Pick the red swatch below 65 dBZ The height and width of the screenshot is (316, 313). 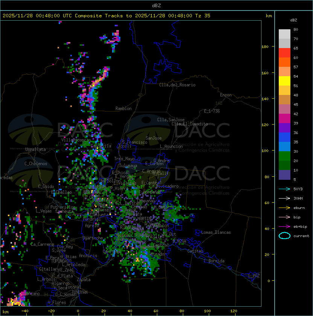click(x=284, y=53)
